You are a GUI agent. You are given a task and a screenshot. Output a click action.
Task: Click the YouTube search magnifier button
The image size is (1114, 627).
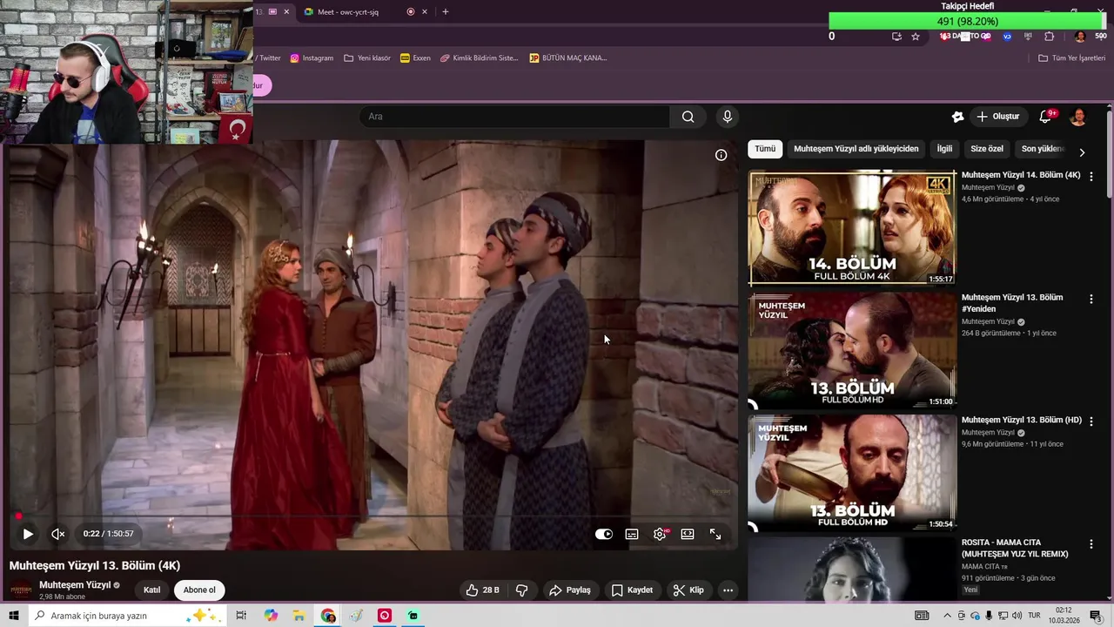point(688,117)
